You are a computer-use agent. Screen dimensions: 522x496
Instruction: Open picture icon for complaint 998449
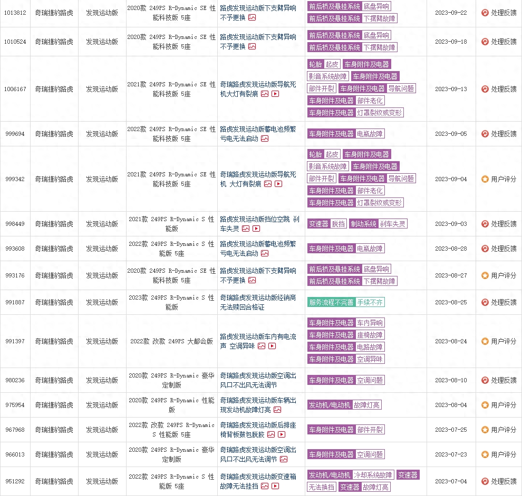click(x=246, y=229)
